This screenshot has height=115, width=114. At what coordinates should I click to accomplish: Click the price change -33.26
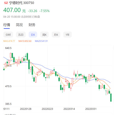[32, 11]
